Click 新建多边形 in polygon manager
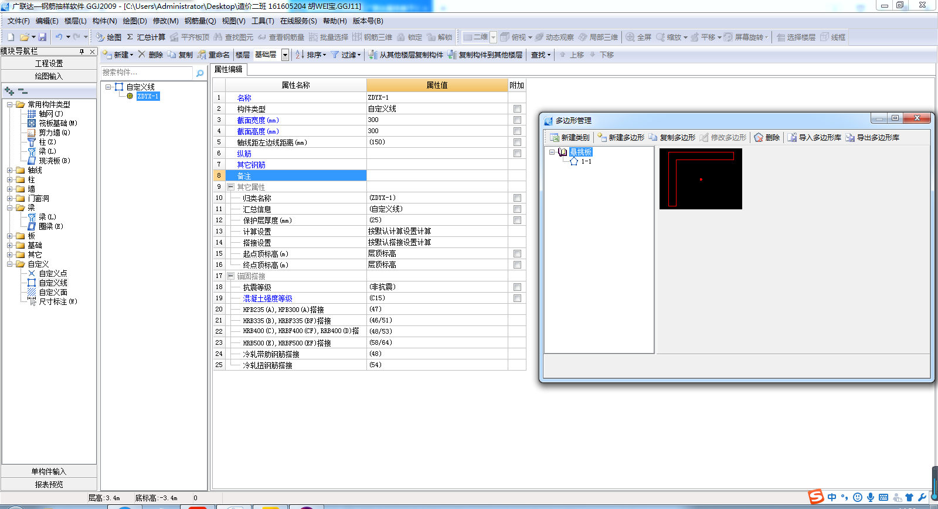This screenshot has height=509, width=938. click(x=621, y=137)
